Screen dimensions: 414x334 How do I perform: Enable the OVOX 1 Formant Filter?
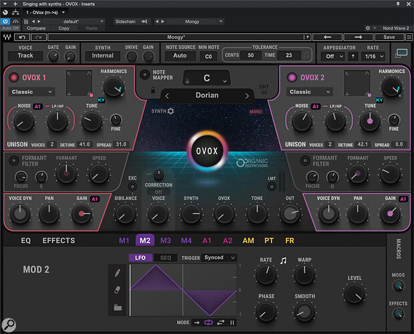(x=14, y=160)
